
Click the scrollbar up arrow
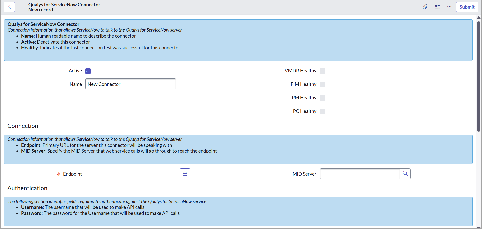[x=479, y=18]
